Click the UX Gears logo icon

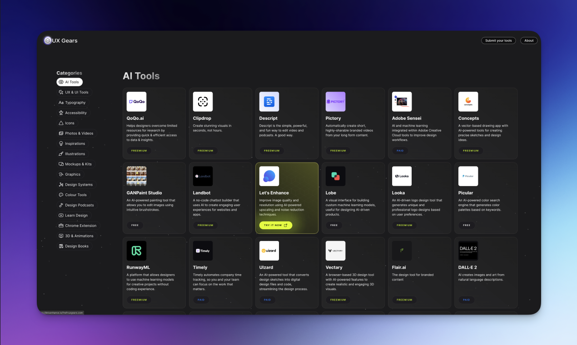pyautogui.click(x=48, y=40)
